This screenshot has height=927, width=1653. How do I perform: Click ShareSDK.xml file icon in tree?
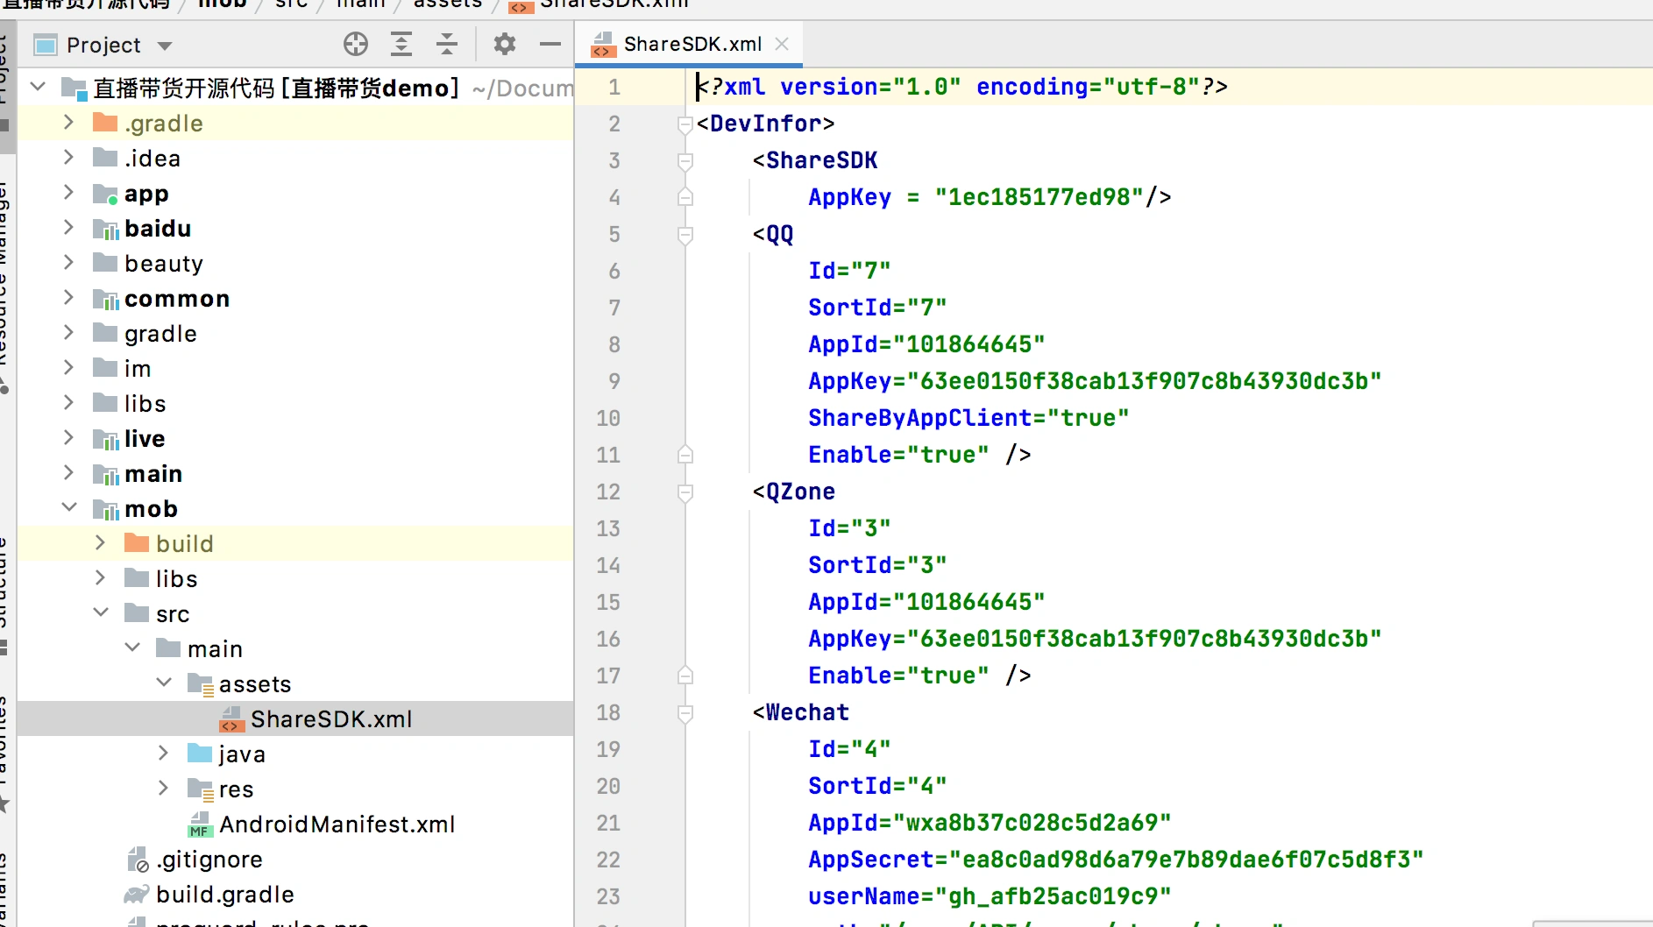[231, 719]
